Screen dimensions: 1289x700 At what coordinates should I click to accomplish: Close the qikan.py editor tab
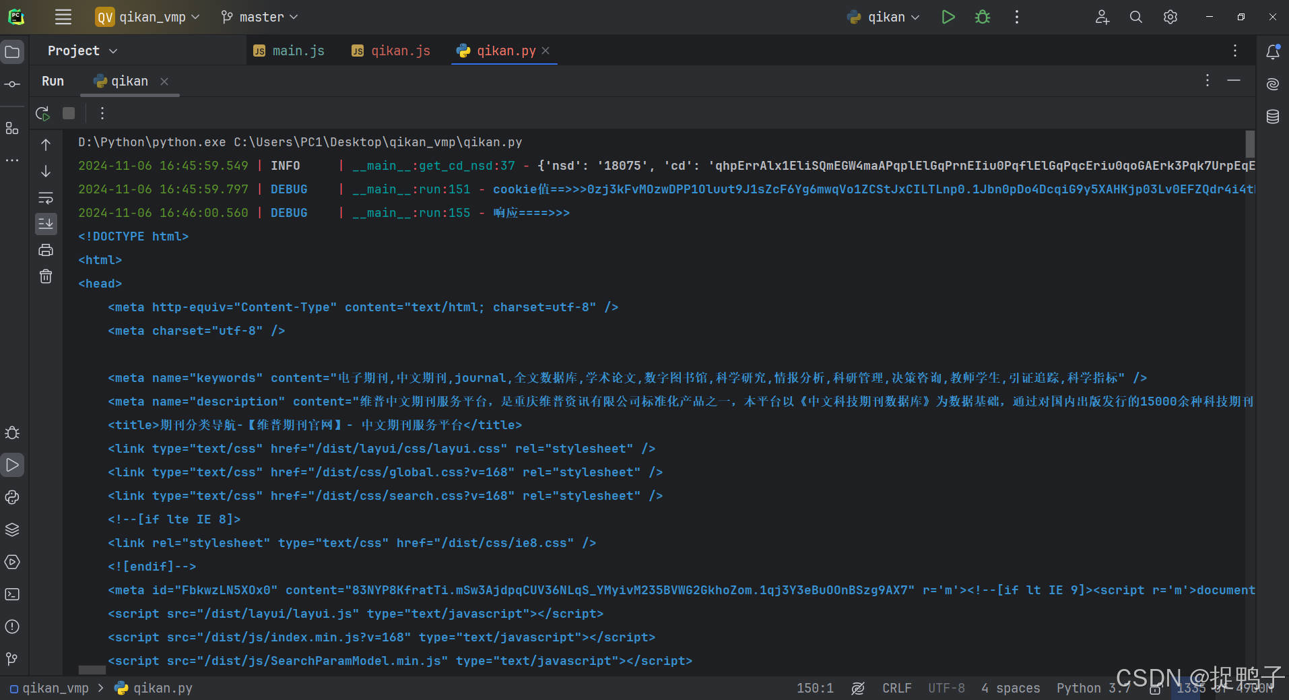[x=546, y=51]
